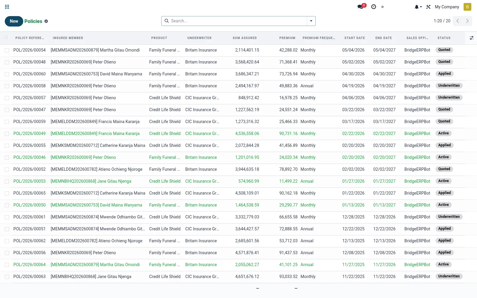Select checkbox for policy POL/2026/00049
This screenshot has height=298, width=477.
point(7,134)
